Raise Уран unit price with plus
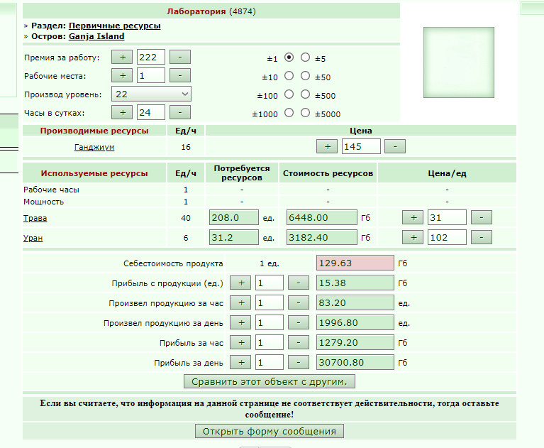 click(413, 237)
